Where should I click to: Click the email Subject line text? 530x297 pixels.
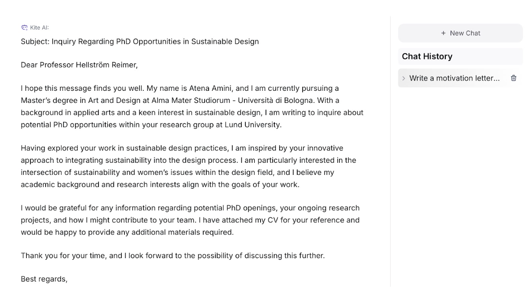[x=140, y=42]
